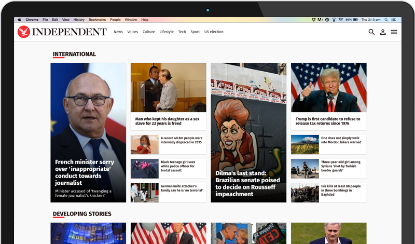415x244 pixels.
Task: Open the People menu
Action: tap(115, 20)
